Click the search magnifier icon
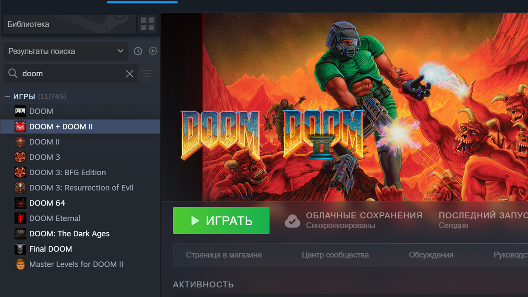 pos(13,73)
